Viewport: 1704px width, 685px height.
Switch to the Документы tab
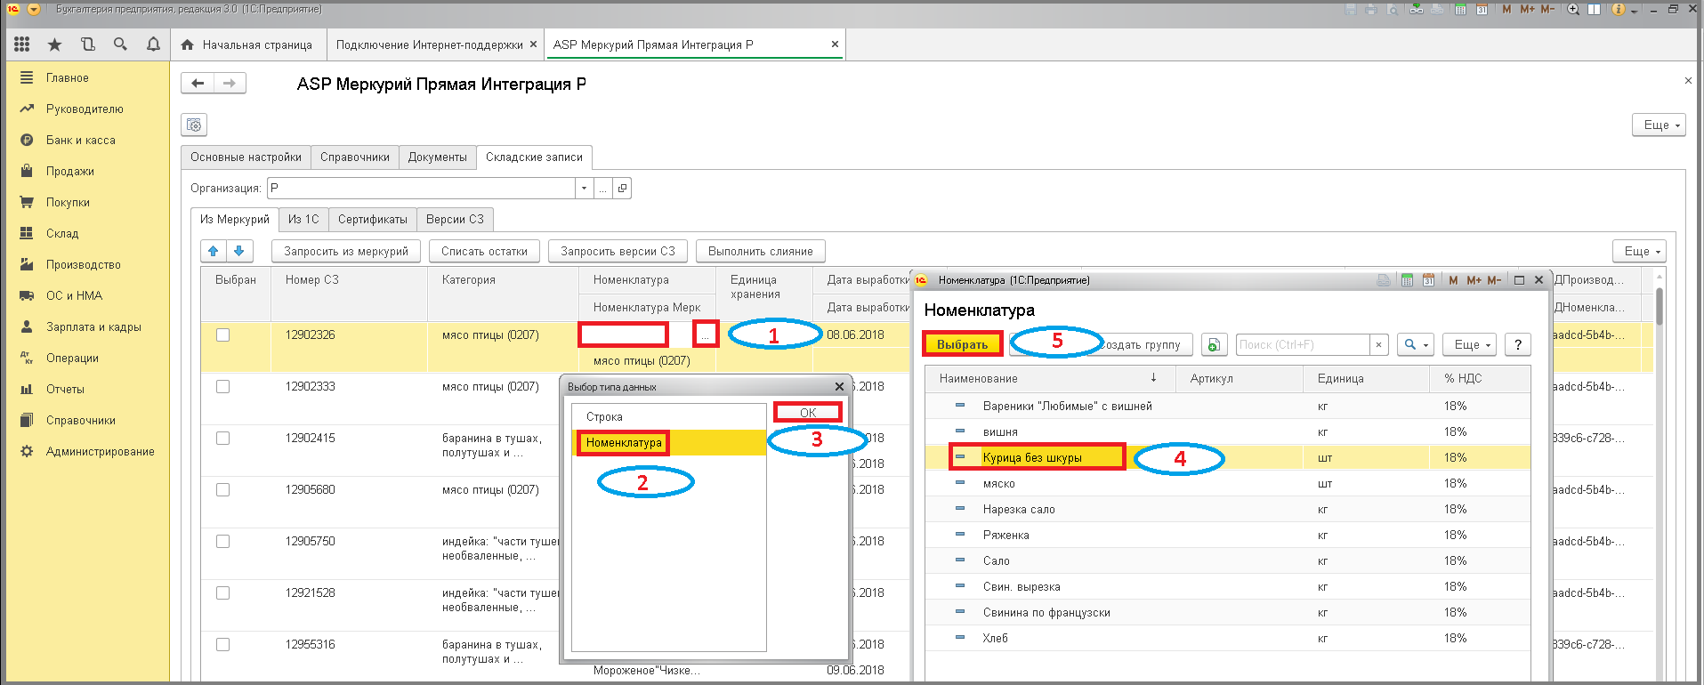point(437,157)
